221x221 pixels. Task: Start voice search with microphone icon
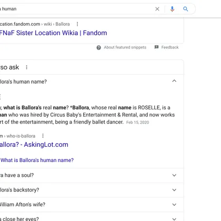click(x=172, y=9)
